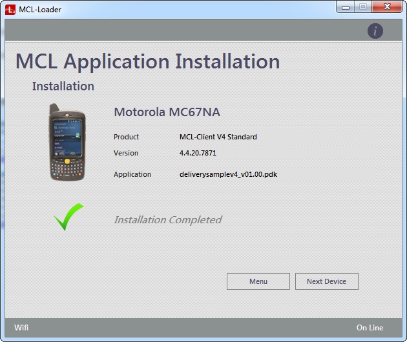
Task: Minimize the MCL-Loader window
Action: click(346, 7)
